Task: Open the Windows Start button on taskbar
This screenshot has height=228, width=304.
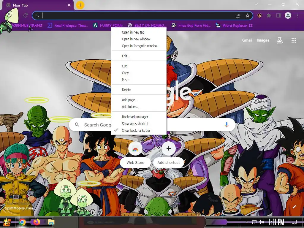Action: tap(7, 222)
